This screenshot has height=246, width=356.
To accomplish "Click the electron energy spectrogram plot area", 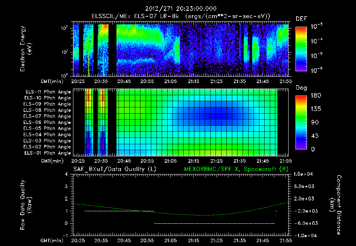I will 181,49.
